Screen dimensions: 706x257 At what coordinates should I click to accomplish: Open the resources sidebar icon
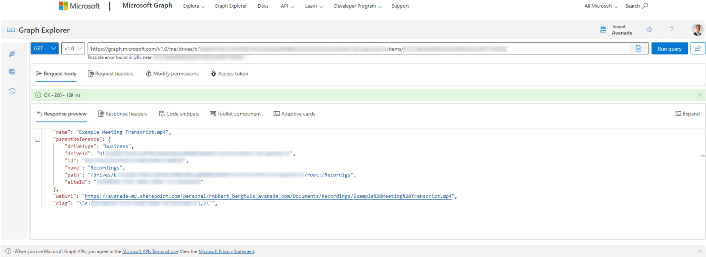[12, 72]
